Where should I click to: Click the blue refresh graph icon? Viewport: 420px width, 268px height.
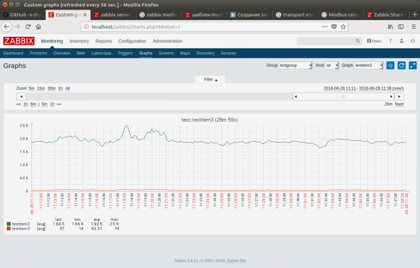pyautogui.click(x=402, y=65)
